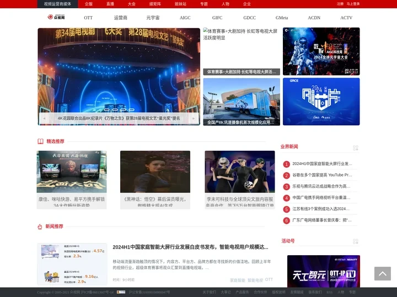Image resolution: width=397 pixels, height=297 pixels.
Task: Open grid icon next to 活动号
Action: pos(356,241)
